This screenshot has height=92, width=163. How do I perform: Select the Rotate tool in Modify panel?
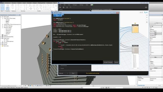tap(37, 9)
